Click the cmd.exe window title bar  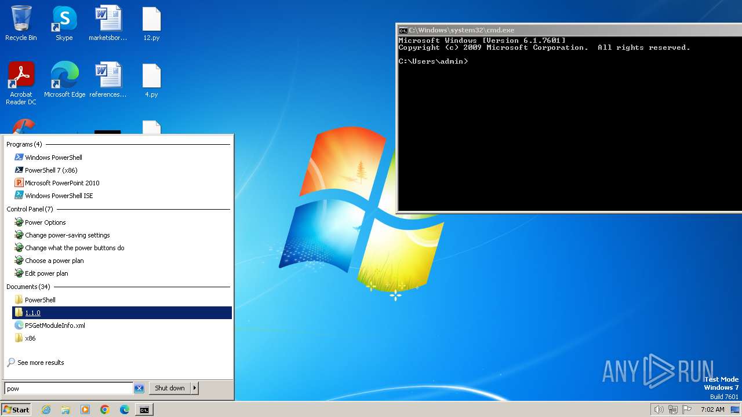click(x=569, y=30)
